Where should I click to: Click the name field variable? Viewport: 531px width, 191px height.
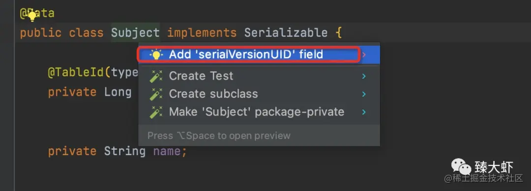click(167, 151)
